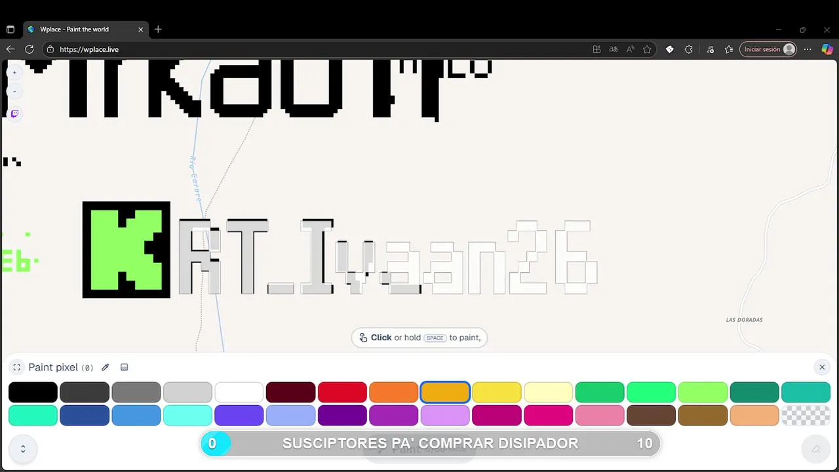Choose the light gray swatch
Image resolution: width=839 pixels, height=472 pixels.
point(187,392)
